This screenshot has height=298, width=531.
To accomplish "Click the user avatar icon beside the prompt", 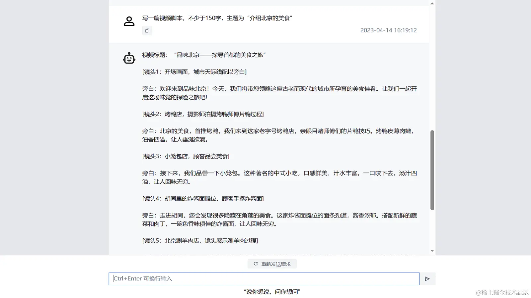I will tap(129, 21).
